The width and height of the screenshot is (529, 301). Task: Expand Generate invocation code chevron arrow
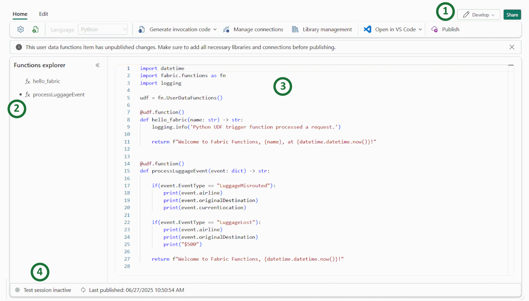(215, 29)
